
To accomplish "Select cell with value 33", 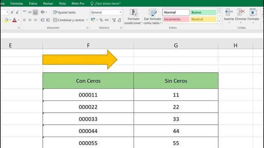I will coord(176,119).
